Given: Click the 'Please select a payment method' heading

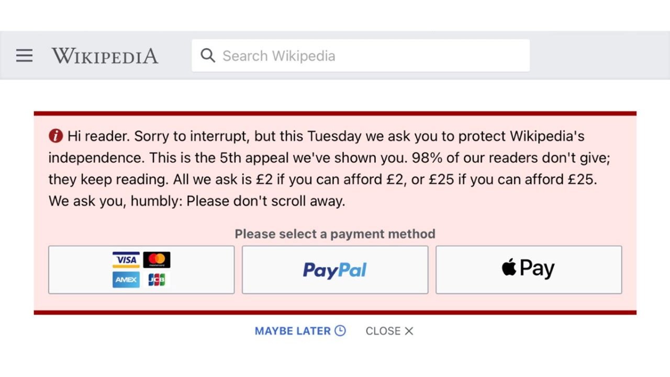Looking at the screenshot, I should coord(335,234).
